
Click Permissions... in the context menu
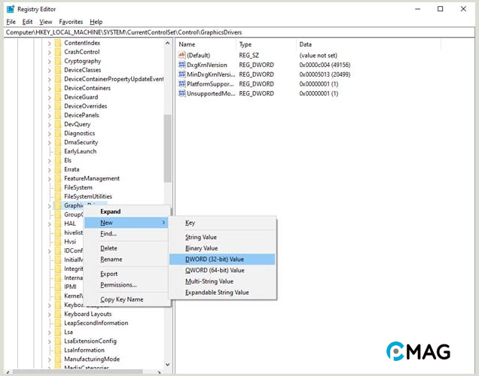[127, 284]
